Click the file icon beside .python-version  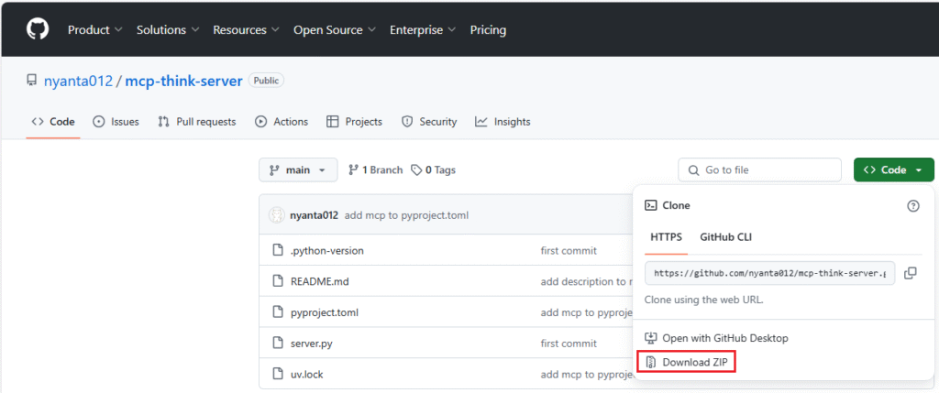click(x=277, y=251)
